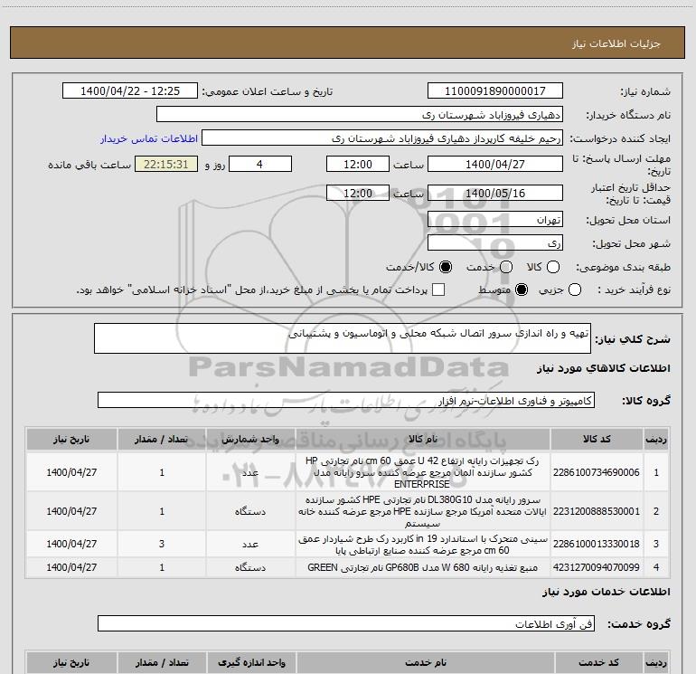This screenshot has height=674, width=696.
Task: Click the service group field فن آوری اطلاعات
Action: click(346, 623)
